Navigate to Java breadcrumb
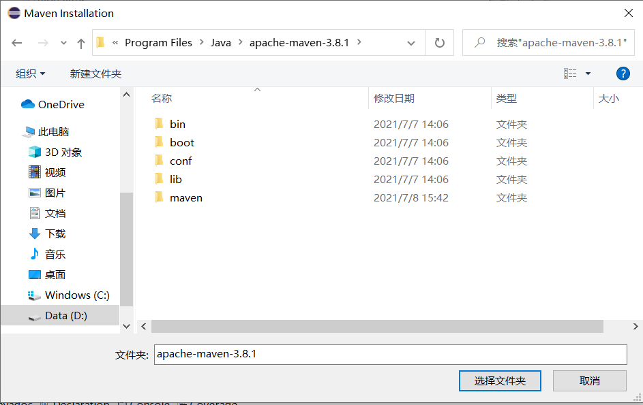643x405 pixels. (221, 43)
